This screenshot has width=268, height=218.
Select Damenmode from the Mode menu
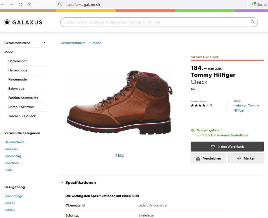click(x=18, y=61)
